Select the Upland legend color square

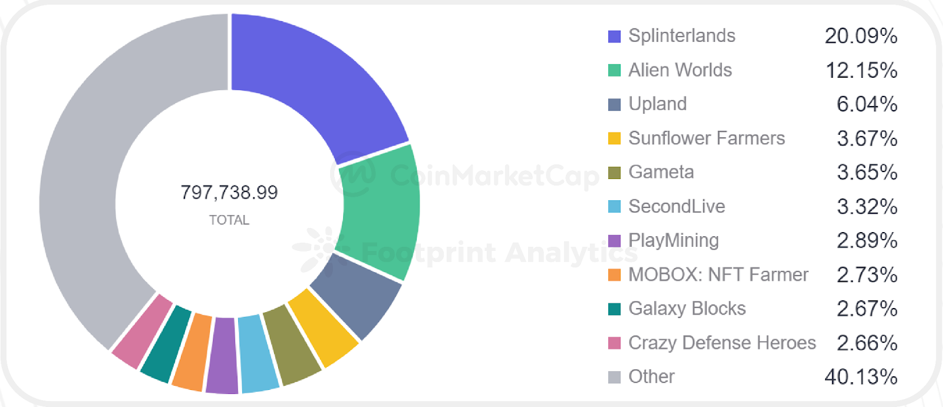pyautogui.click(x=614, y=105)
